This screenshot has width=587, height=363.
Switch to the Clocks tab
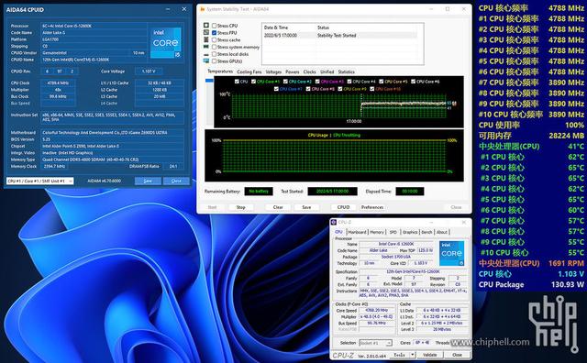coord(310,71)
